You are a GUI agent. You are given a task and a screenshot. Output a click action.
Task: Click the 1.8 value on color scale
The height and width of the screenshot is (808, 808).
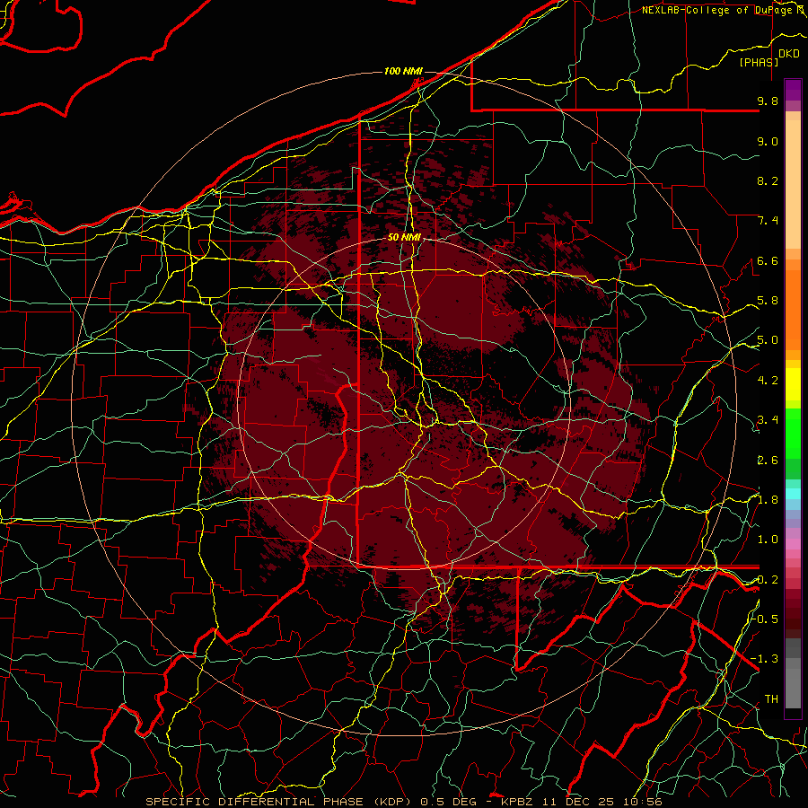click(768, 500)
